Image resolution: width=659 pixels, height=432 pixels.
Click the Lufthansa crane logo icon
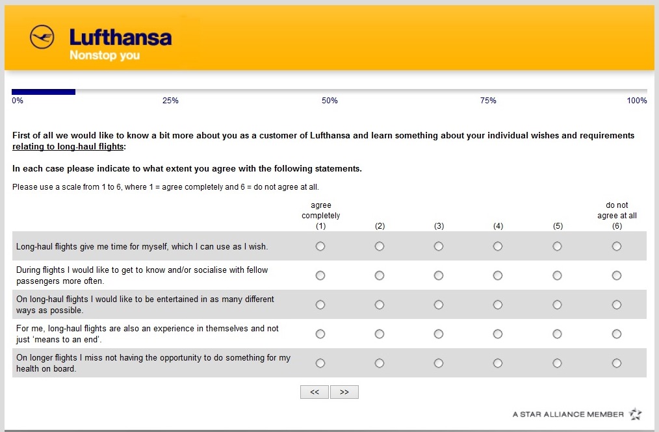(42, 37)
